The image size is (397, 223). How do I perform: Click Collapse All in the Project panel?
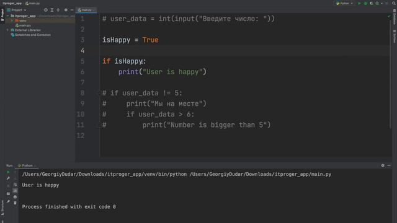tap(58, 10)
